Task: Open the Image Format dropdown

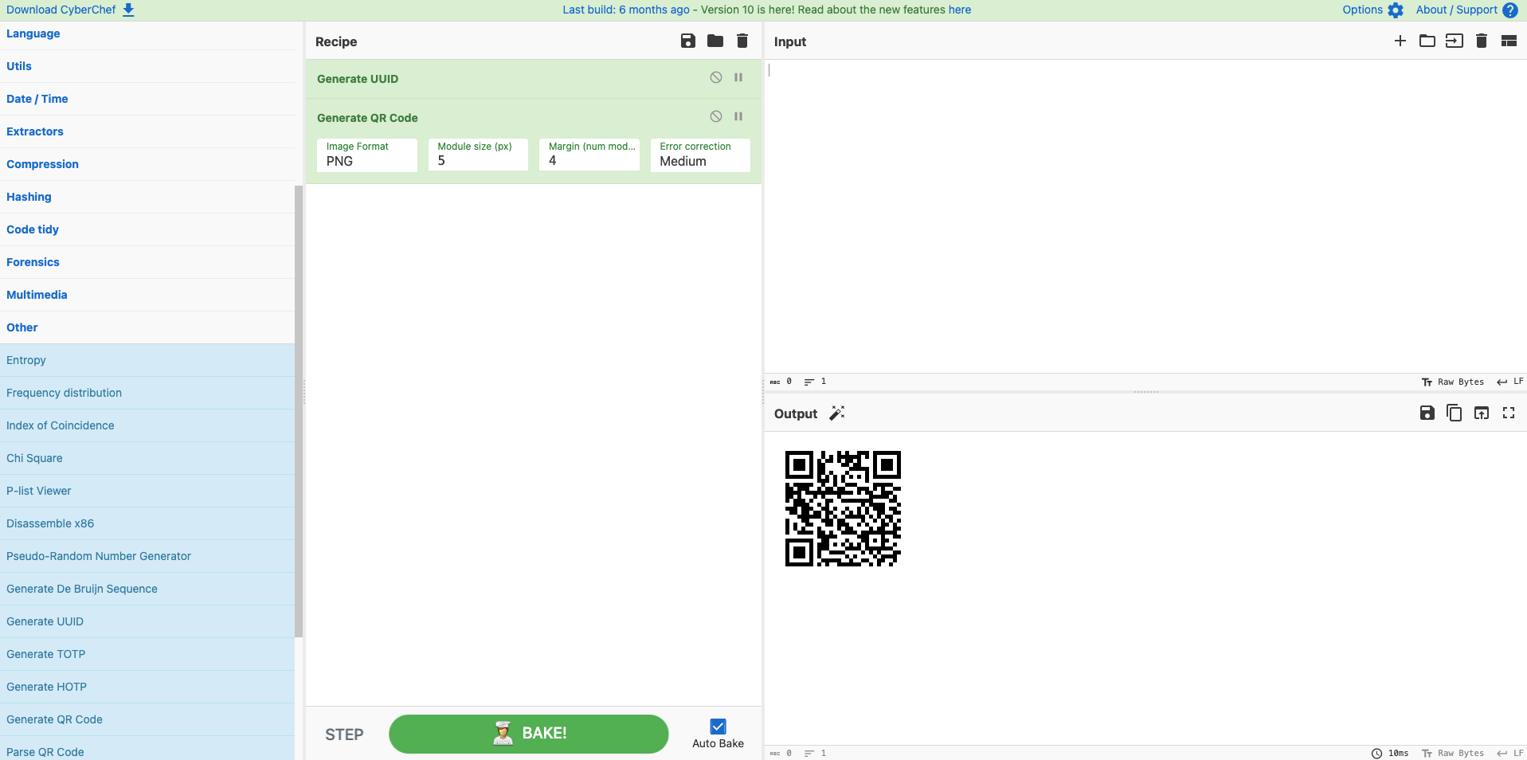Action: (x=366, y=155)
